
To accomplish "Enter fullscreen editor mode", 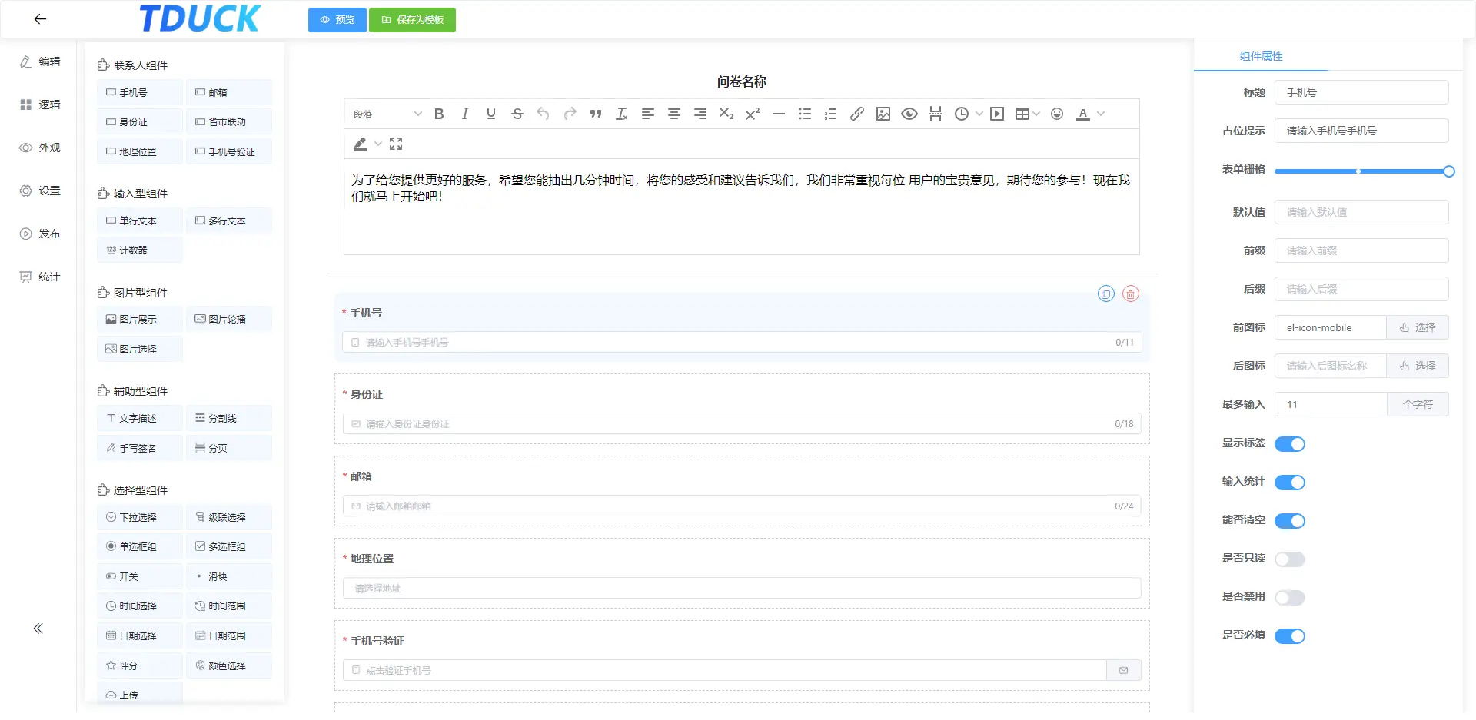I will click(x=396, y=144).
